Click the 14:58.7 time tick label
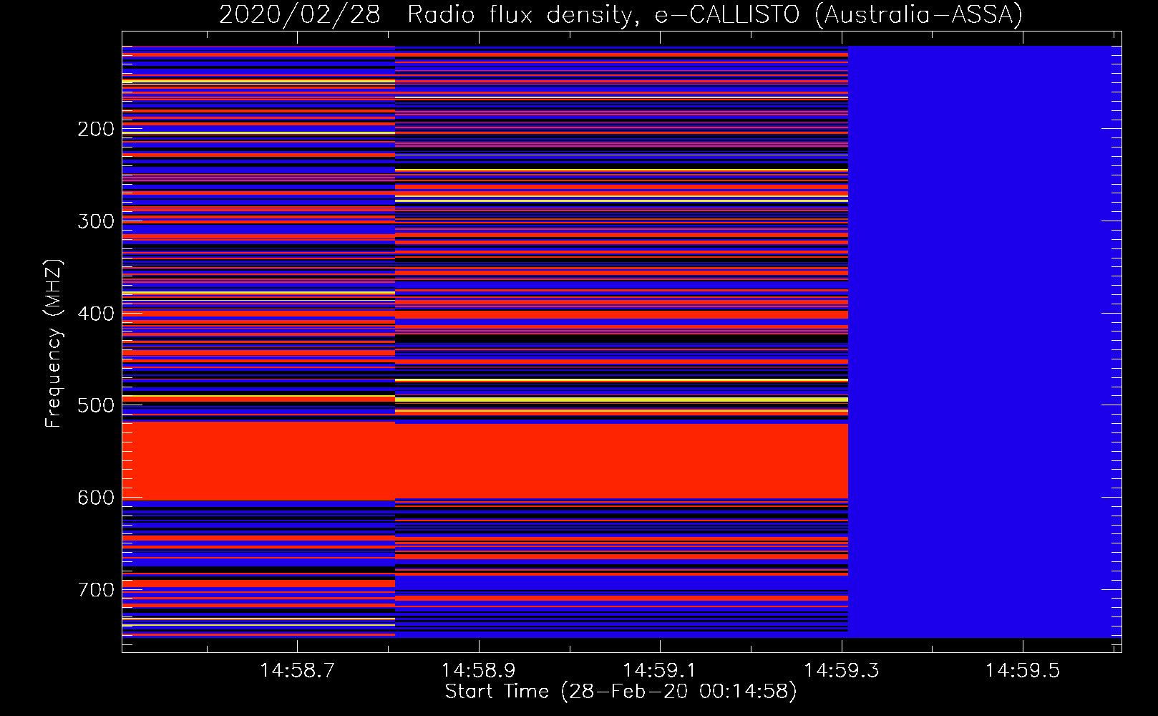This screenshot has width=1158, height=716. tap(297, 670)
